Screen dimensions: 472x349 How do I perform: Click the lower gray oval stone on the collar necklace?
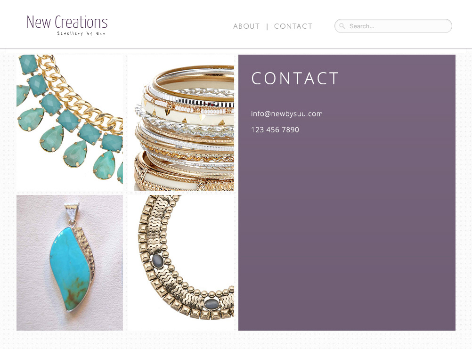211,303
